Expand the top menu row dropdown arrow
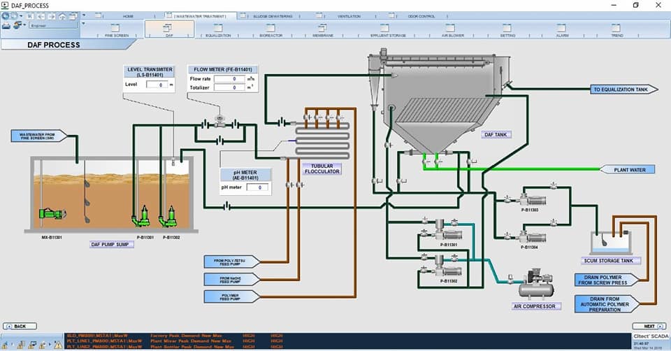671x351 pixels. click(83, 15)
